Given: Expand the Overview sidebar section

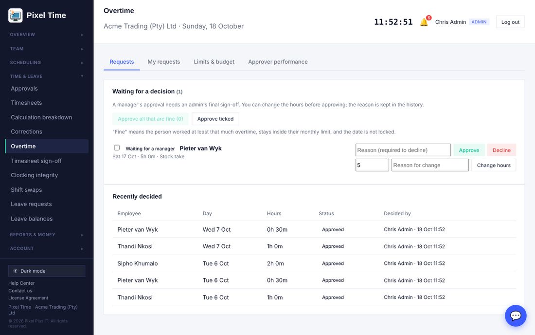Looking at the screenshot, I should tap(47, 35).
